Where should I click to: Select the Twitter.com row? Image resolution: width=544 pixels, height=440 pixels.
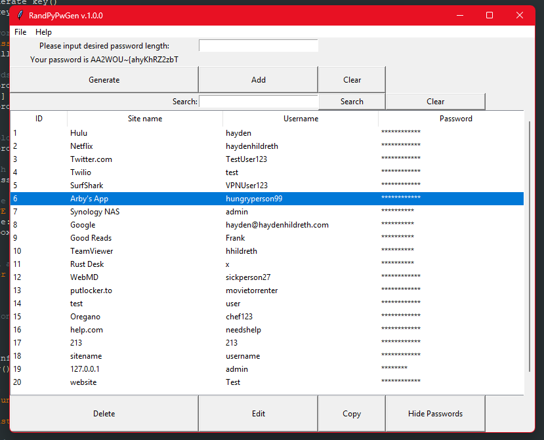267,159
